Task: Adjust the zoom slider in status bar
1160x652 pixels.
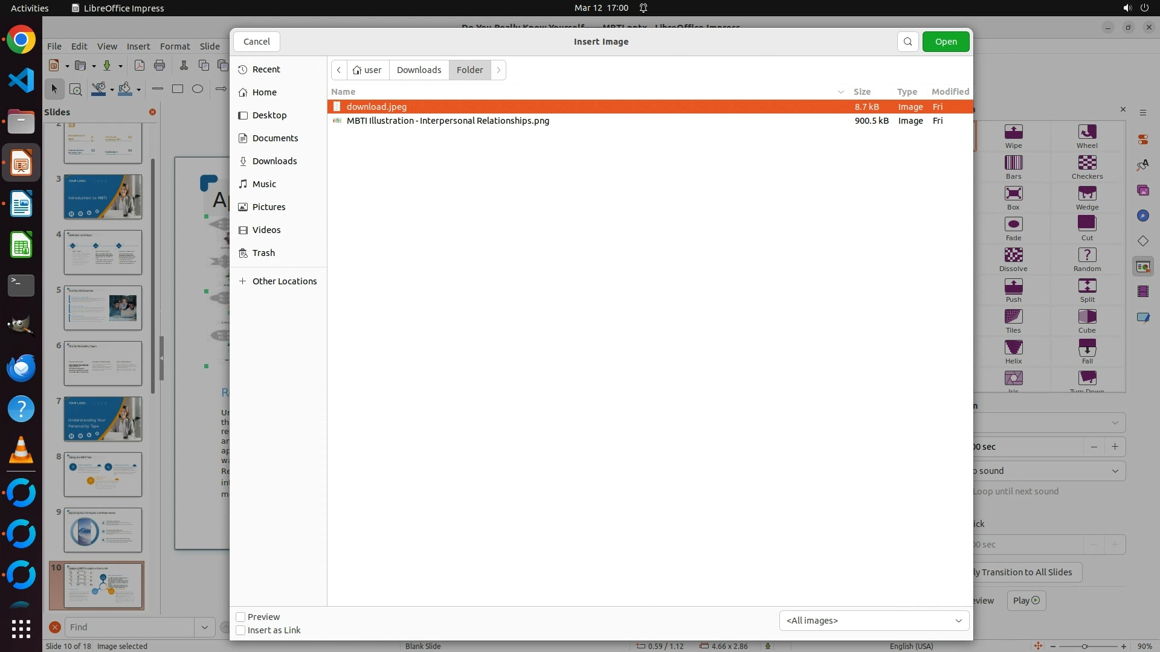Action: click(x=1084, y=647)
